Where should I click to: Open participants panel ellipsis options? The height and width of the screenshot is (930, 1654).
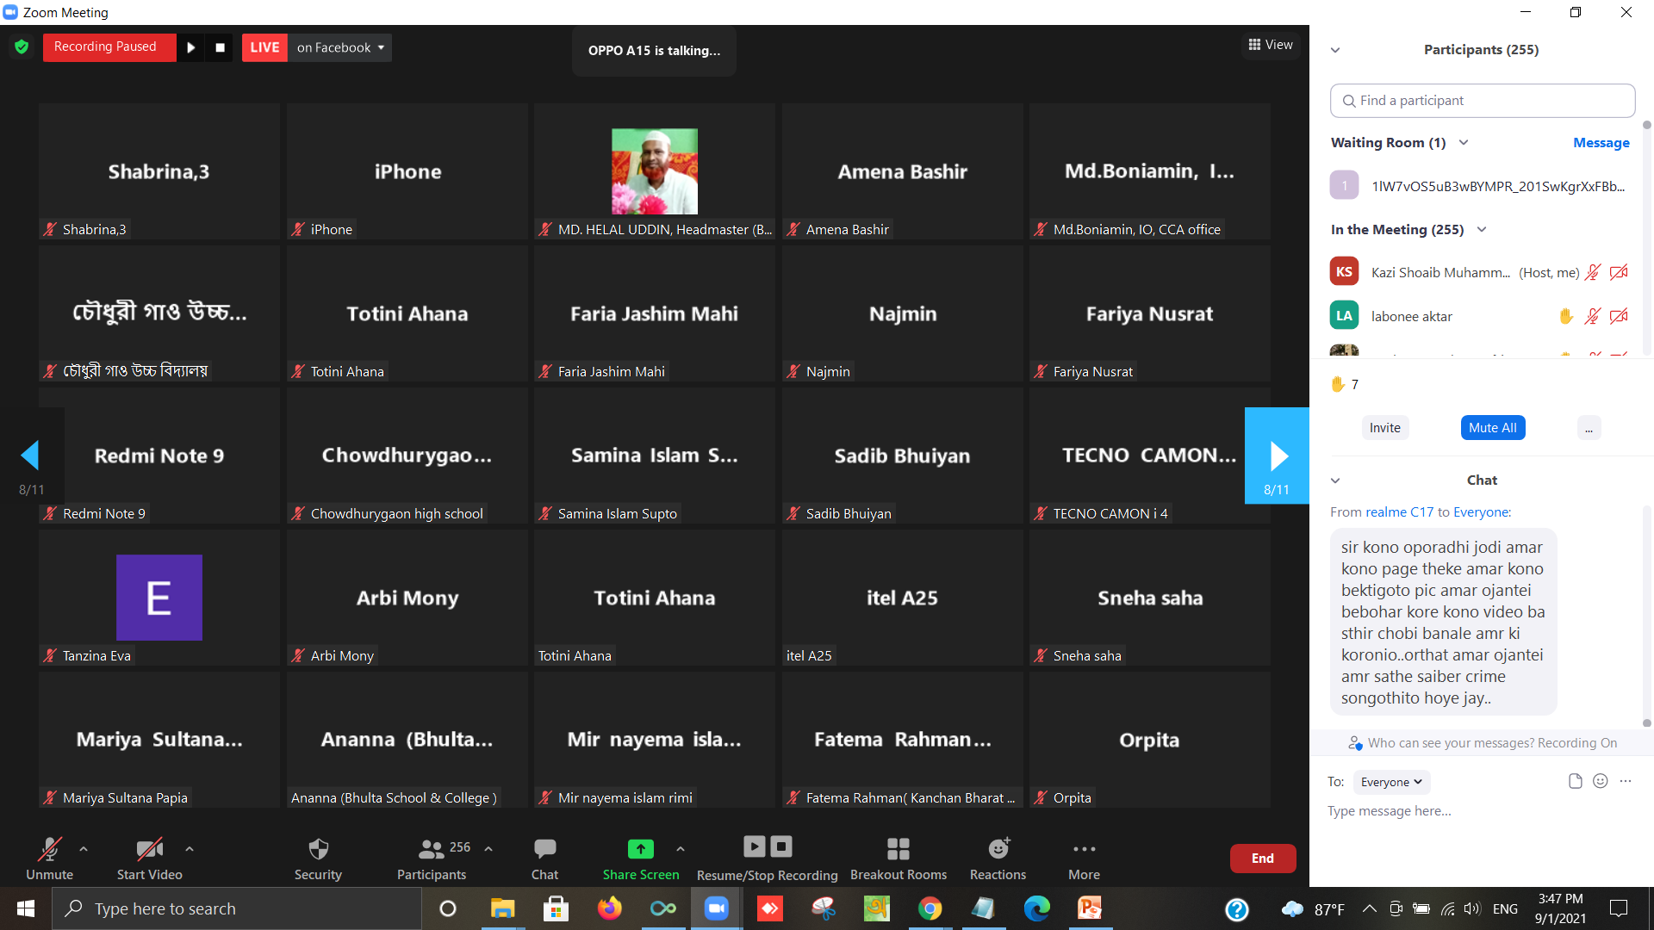pyautogui.click(x=1589, y=428)
